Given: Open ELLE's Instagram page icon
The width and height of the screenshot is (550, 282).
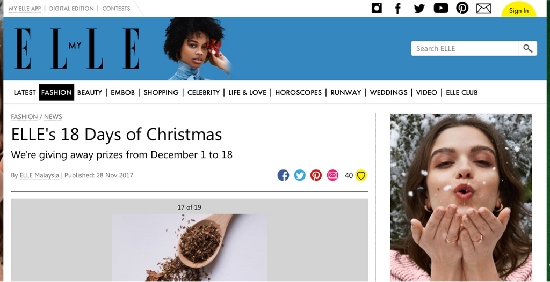Looking at the screenshot, I should (x=377, y=8).
